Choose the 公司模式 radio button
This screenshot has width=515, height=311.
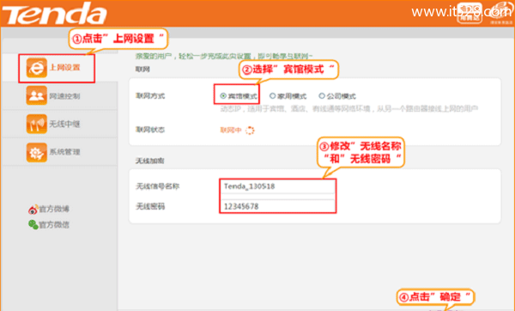coord(322,95)
